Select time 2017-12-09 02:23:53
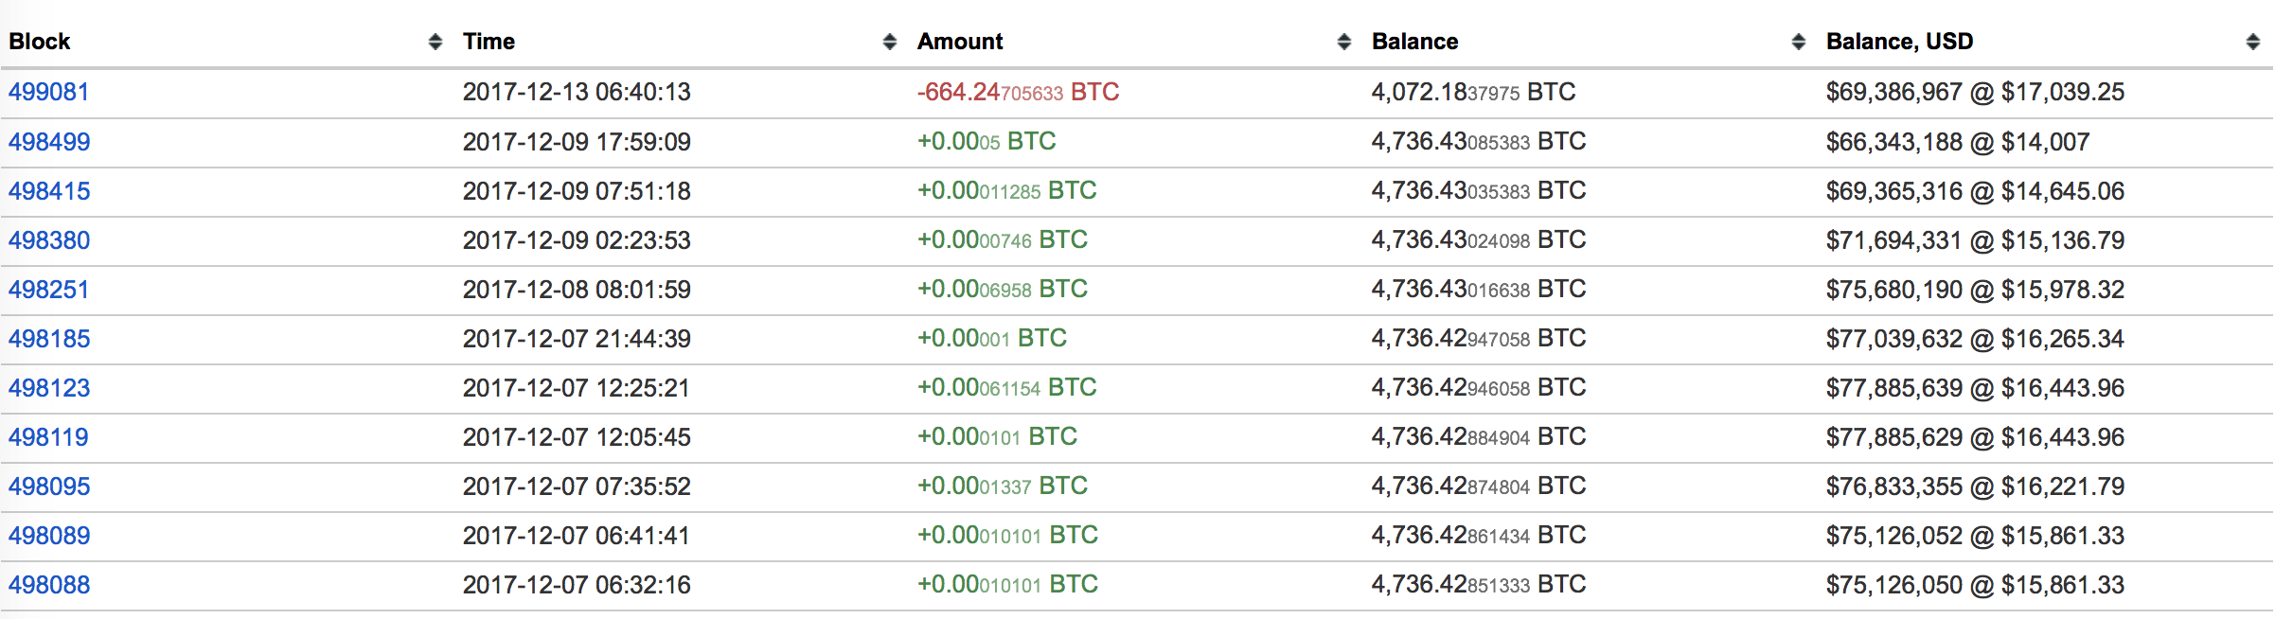 pos(577,240)
